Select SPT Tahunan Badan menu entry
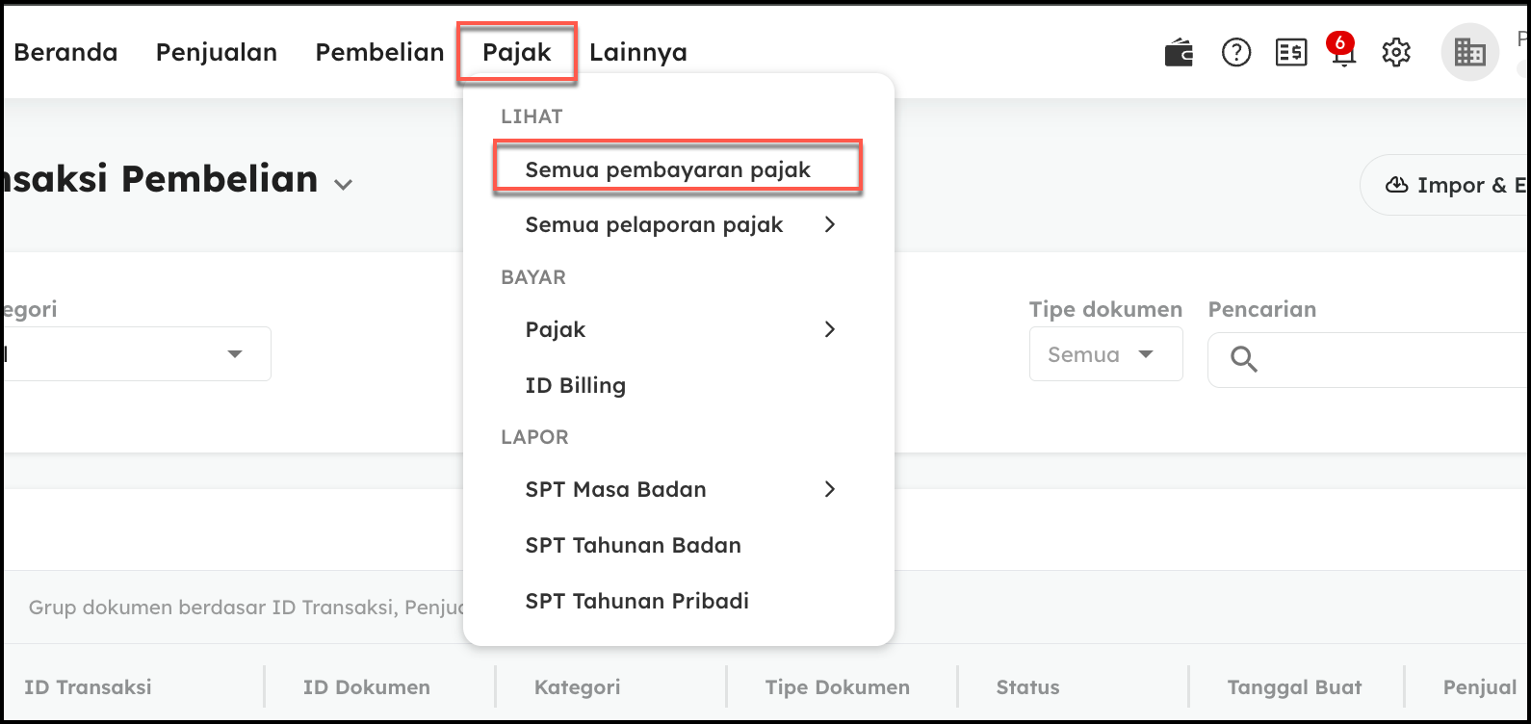The width and height of the screenshot is (1531, 724). (634, 545)
